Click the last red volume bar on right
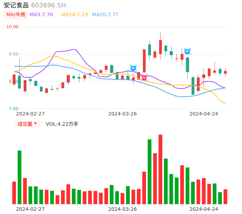 point(225,197)
